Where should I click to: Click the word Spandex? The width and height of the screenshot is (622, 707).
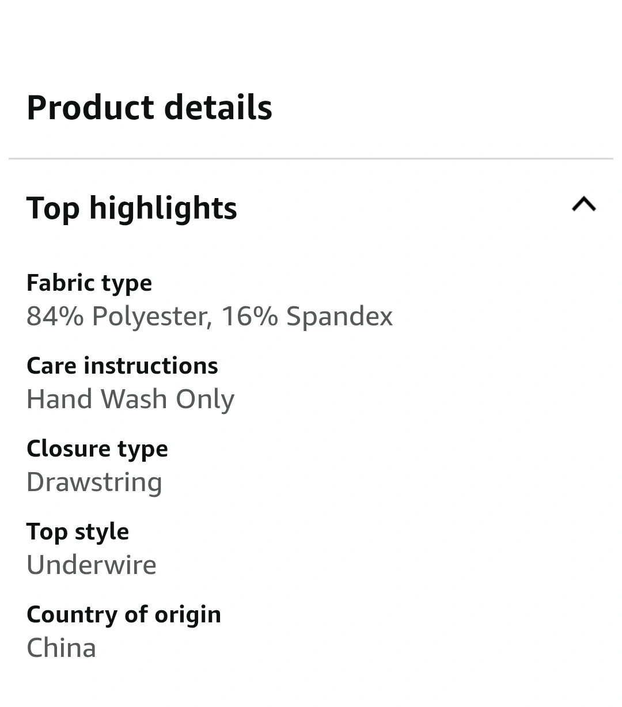point(339,316)
